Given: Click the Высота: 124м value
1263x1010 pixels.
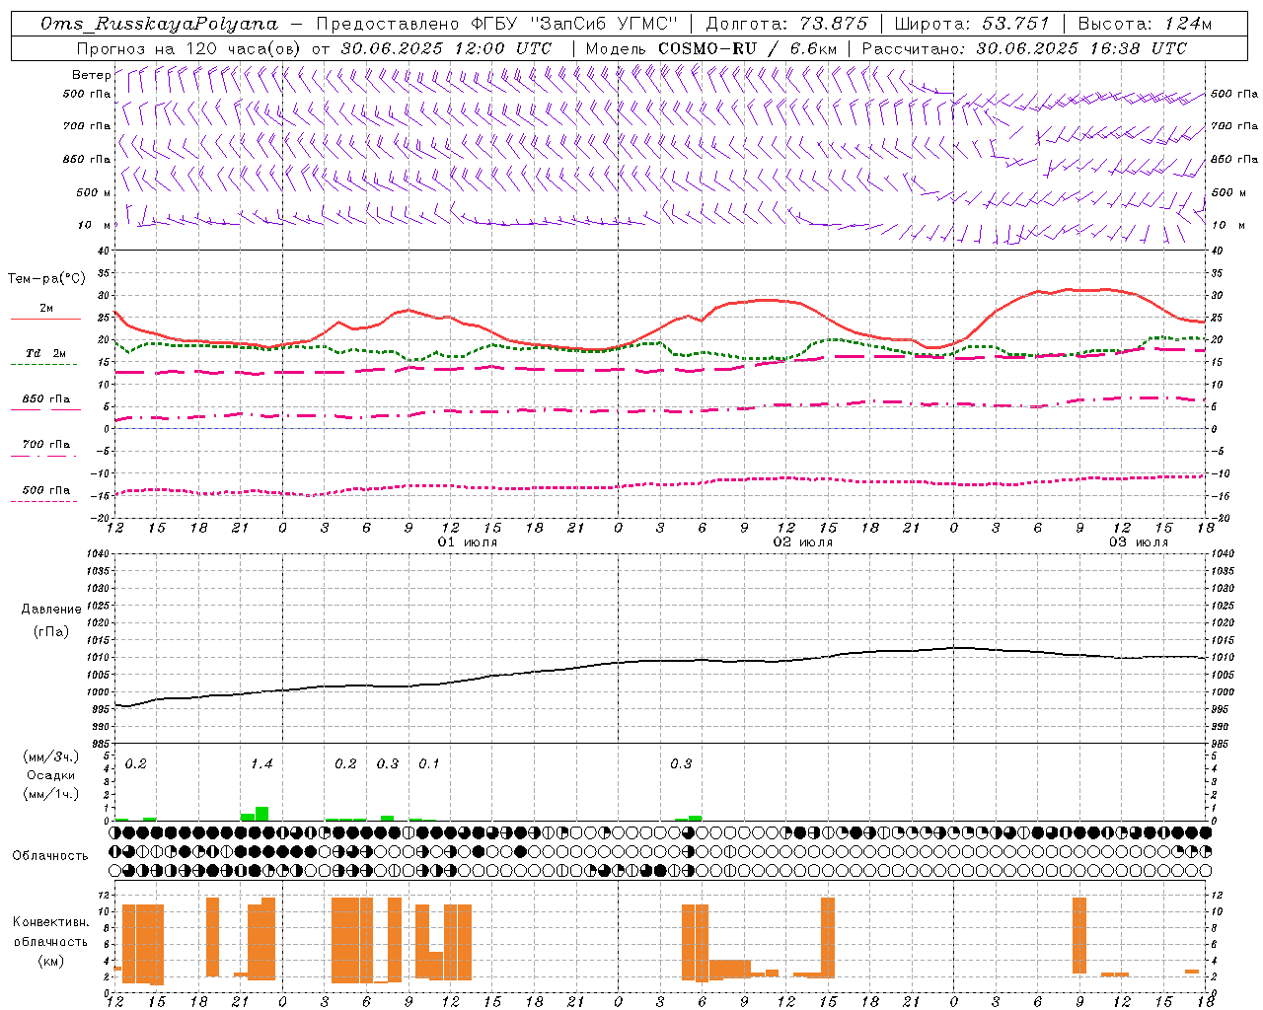Looking at the screenshot, I should [x=1145, y=24].
